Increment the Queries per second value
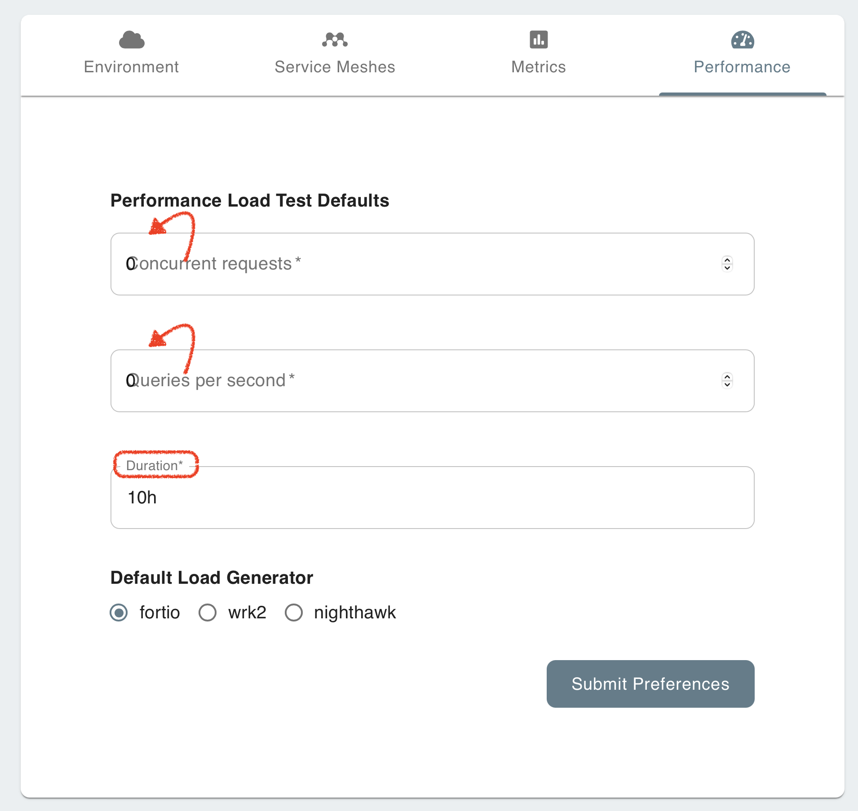 point(728,377)
